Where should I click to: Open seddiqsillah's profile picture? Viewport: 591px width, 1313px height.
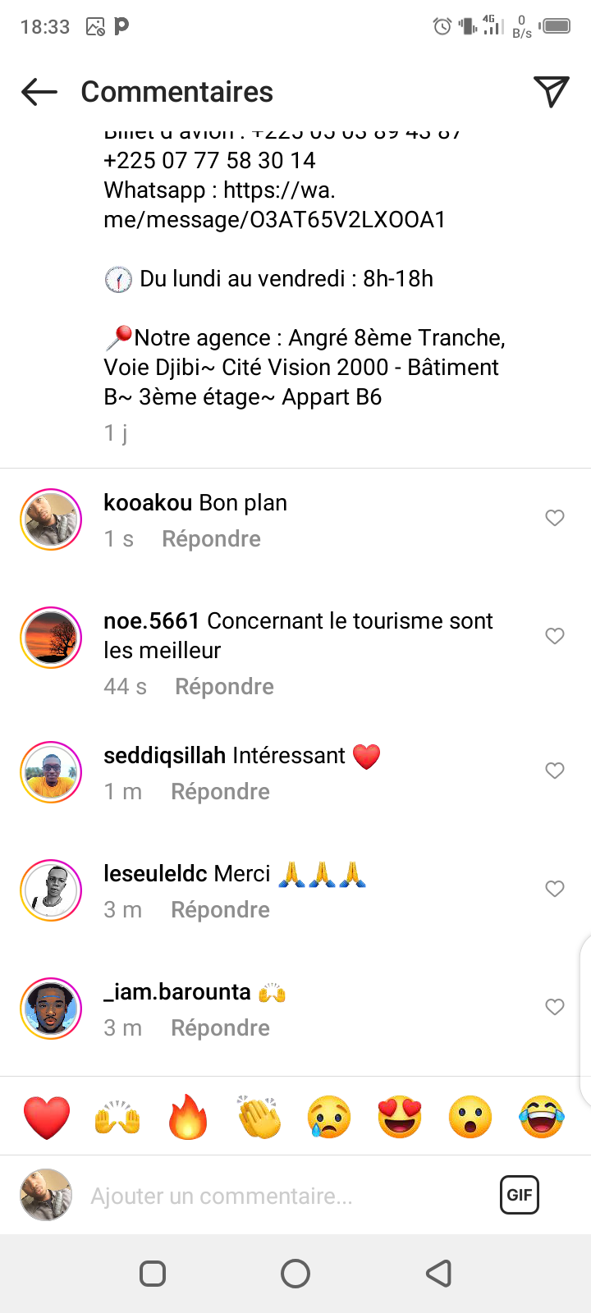(51, 772)
